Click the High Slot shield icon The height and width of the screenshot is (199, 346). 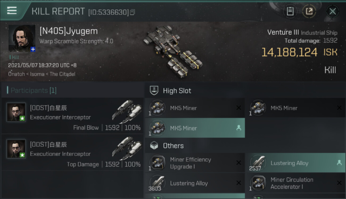[154, 90]
